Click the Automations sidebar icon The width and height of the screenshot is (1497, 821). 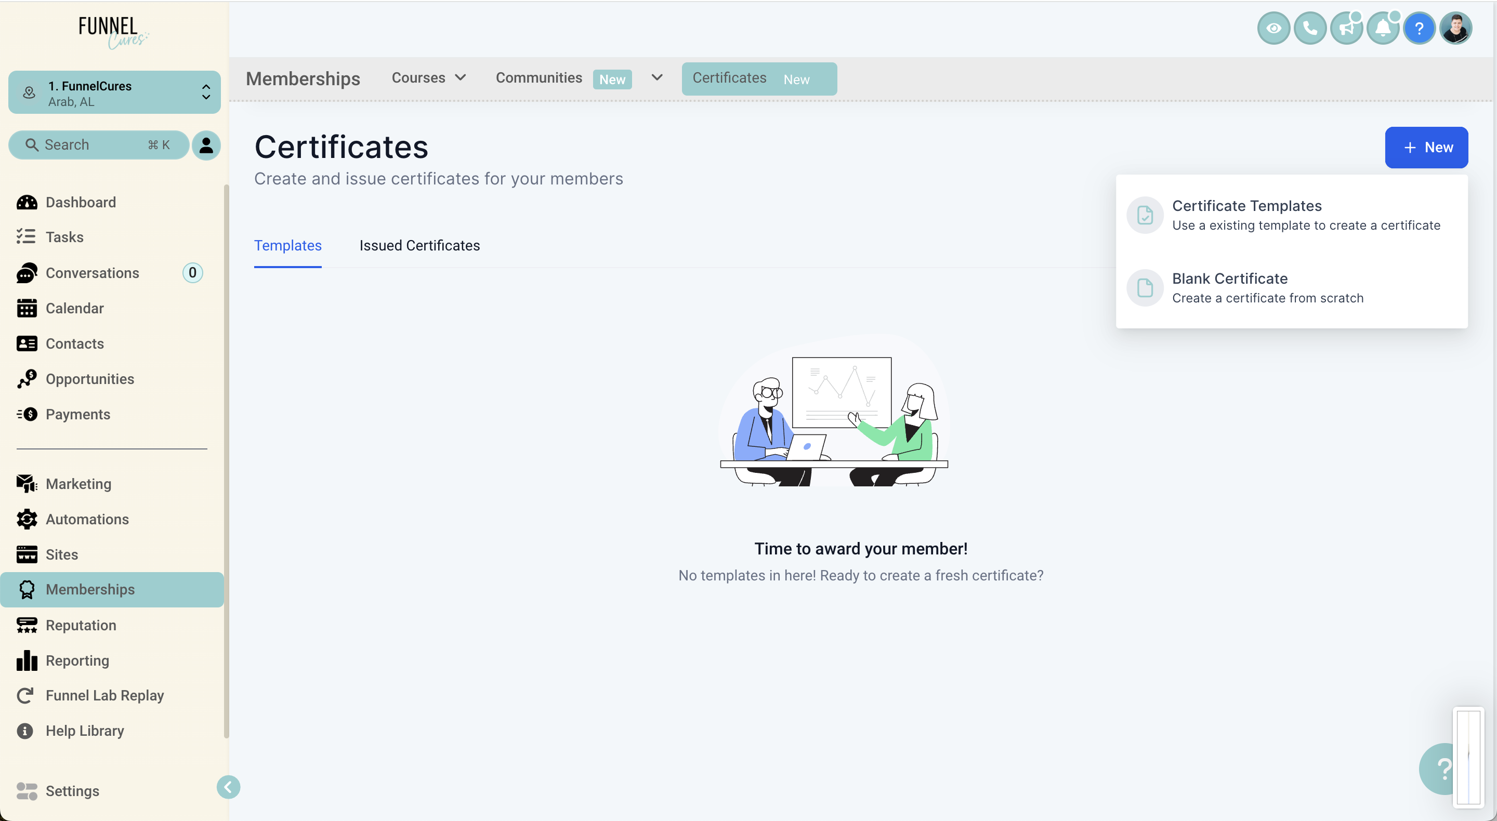27,519
